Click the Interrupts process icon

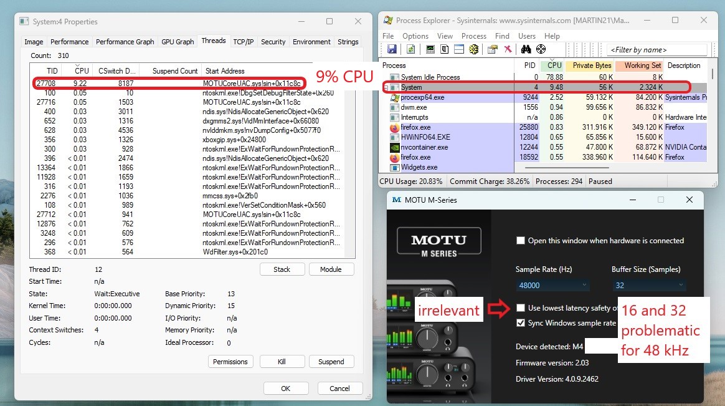point(394,118)
